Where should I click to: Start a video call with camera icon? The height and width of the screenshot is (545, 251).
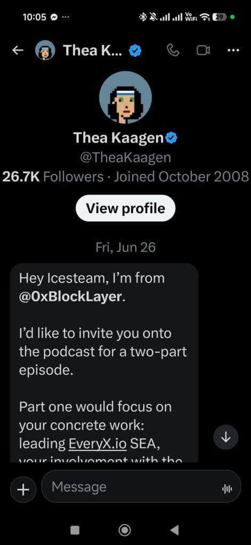(203, 51)
